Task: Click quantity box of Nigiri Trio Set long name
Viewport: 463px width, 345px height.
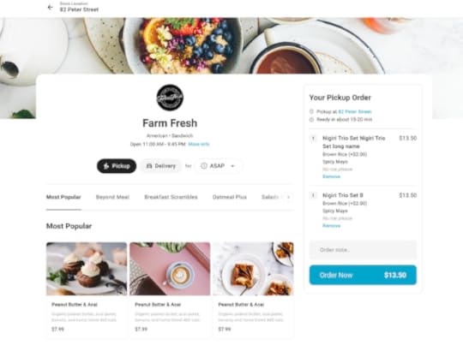Action: pos(313,139)
